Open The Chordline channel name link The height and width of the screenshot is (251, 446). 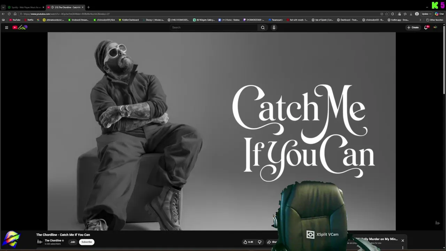(53, 241)
